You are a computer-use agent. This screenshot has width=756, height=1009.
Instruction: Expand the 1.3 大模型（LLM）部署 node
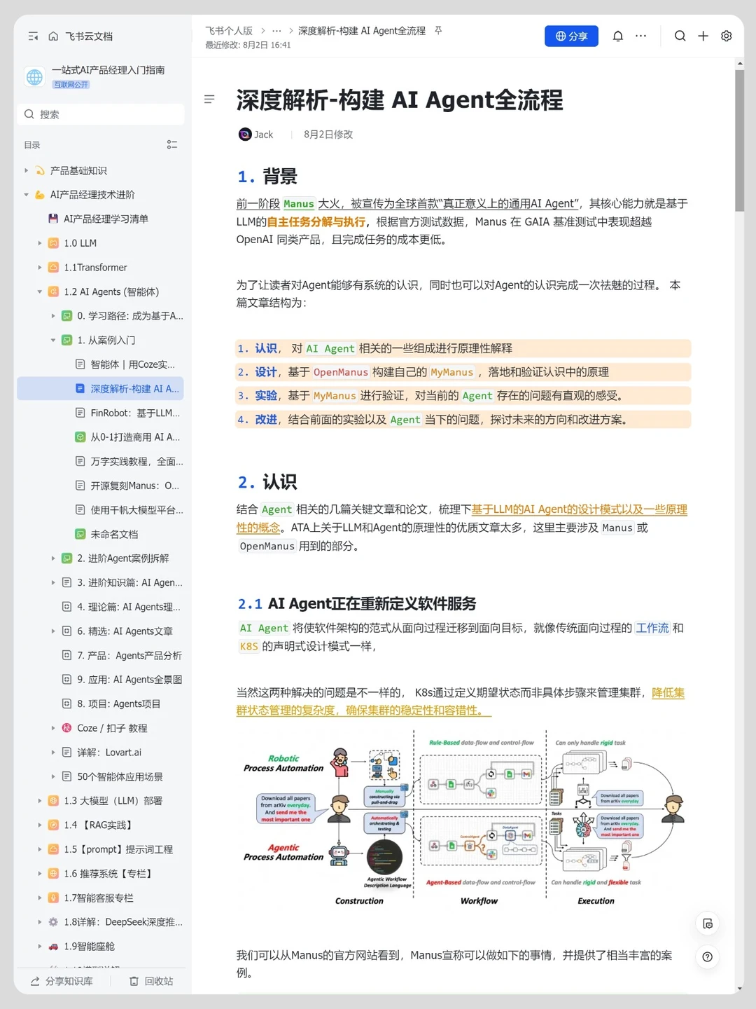(x=40, y=801)
